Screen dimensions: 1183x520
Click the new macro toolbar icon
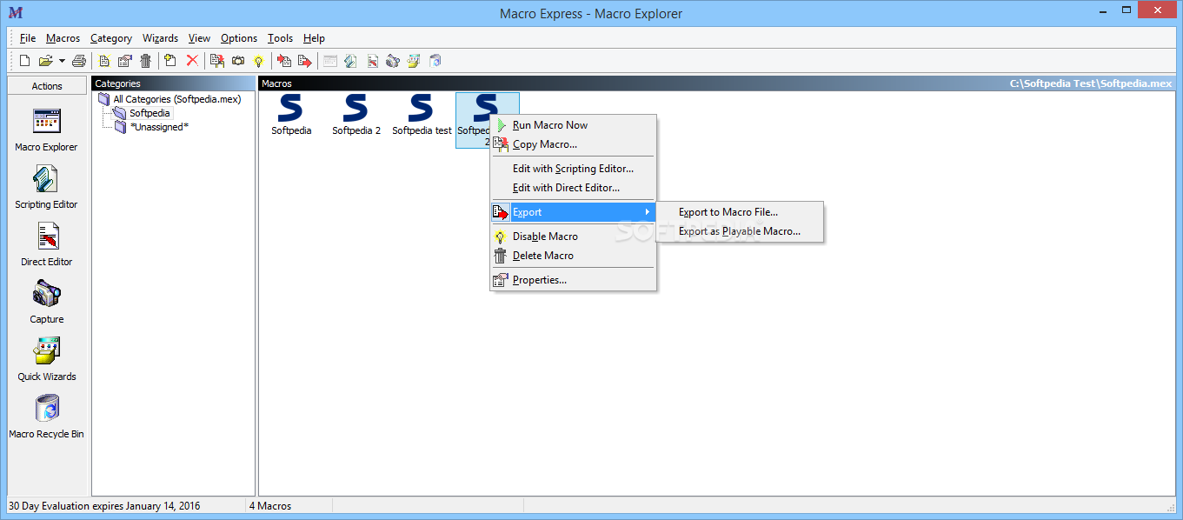click(104, 61)
